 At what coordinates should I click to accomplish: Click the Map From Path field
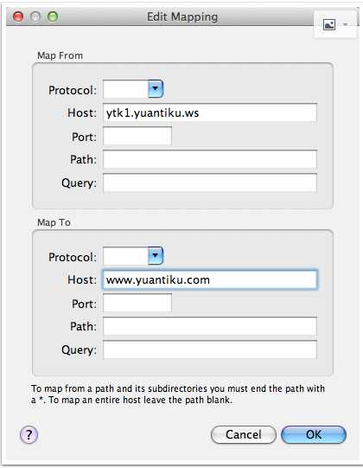pyautogui.click(x=210, y=159)
